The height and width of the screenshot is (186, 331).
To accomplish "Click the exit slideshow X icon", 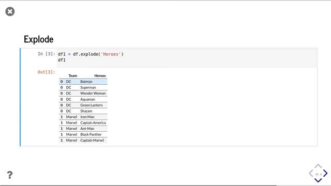I will click(x=10, y=11).
